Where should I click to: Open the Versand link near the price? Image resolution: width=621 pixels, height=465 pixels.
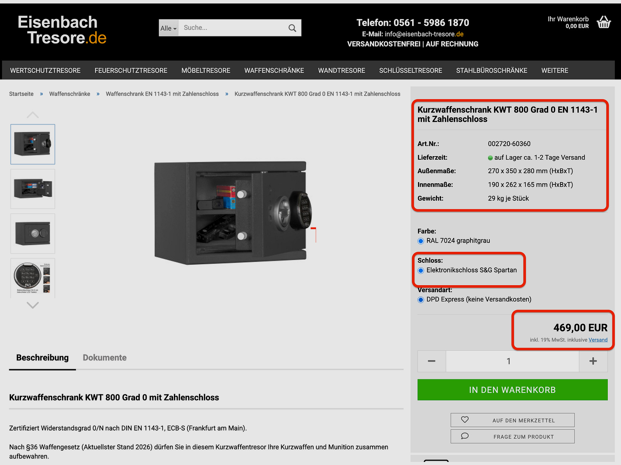(598, 339)
